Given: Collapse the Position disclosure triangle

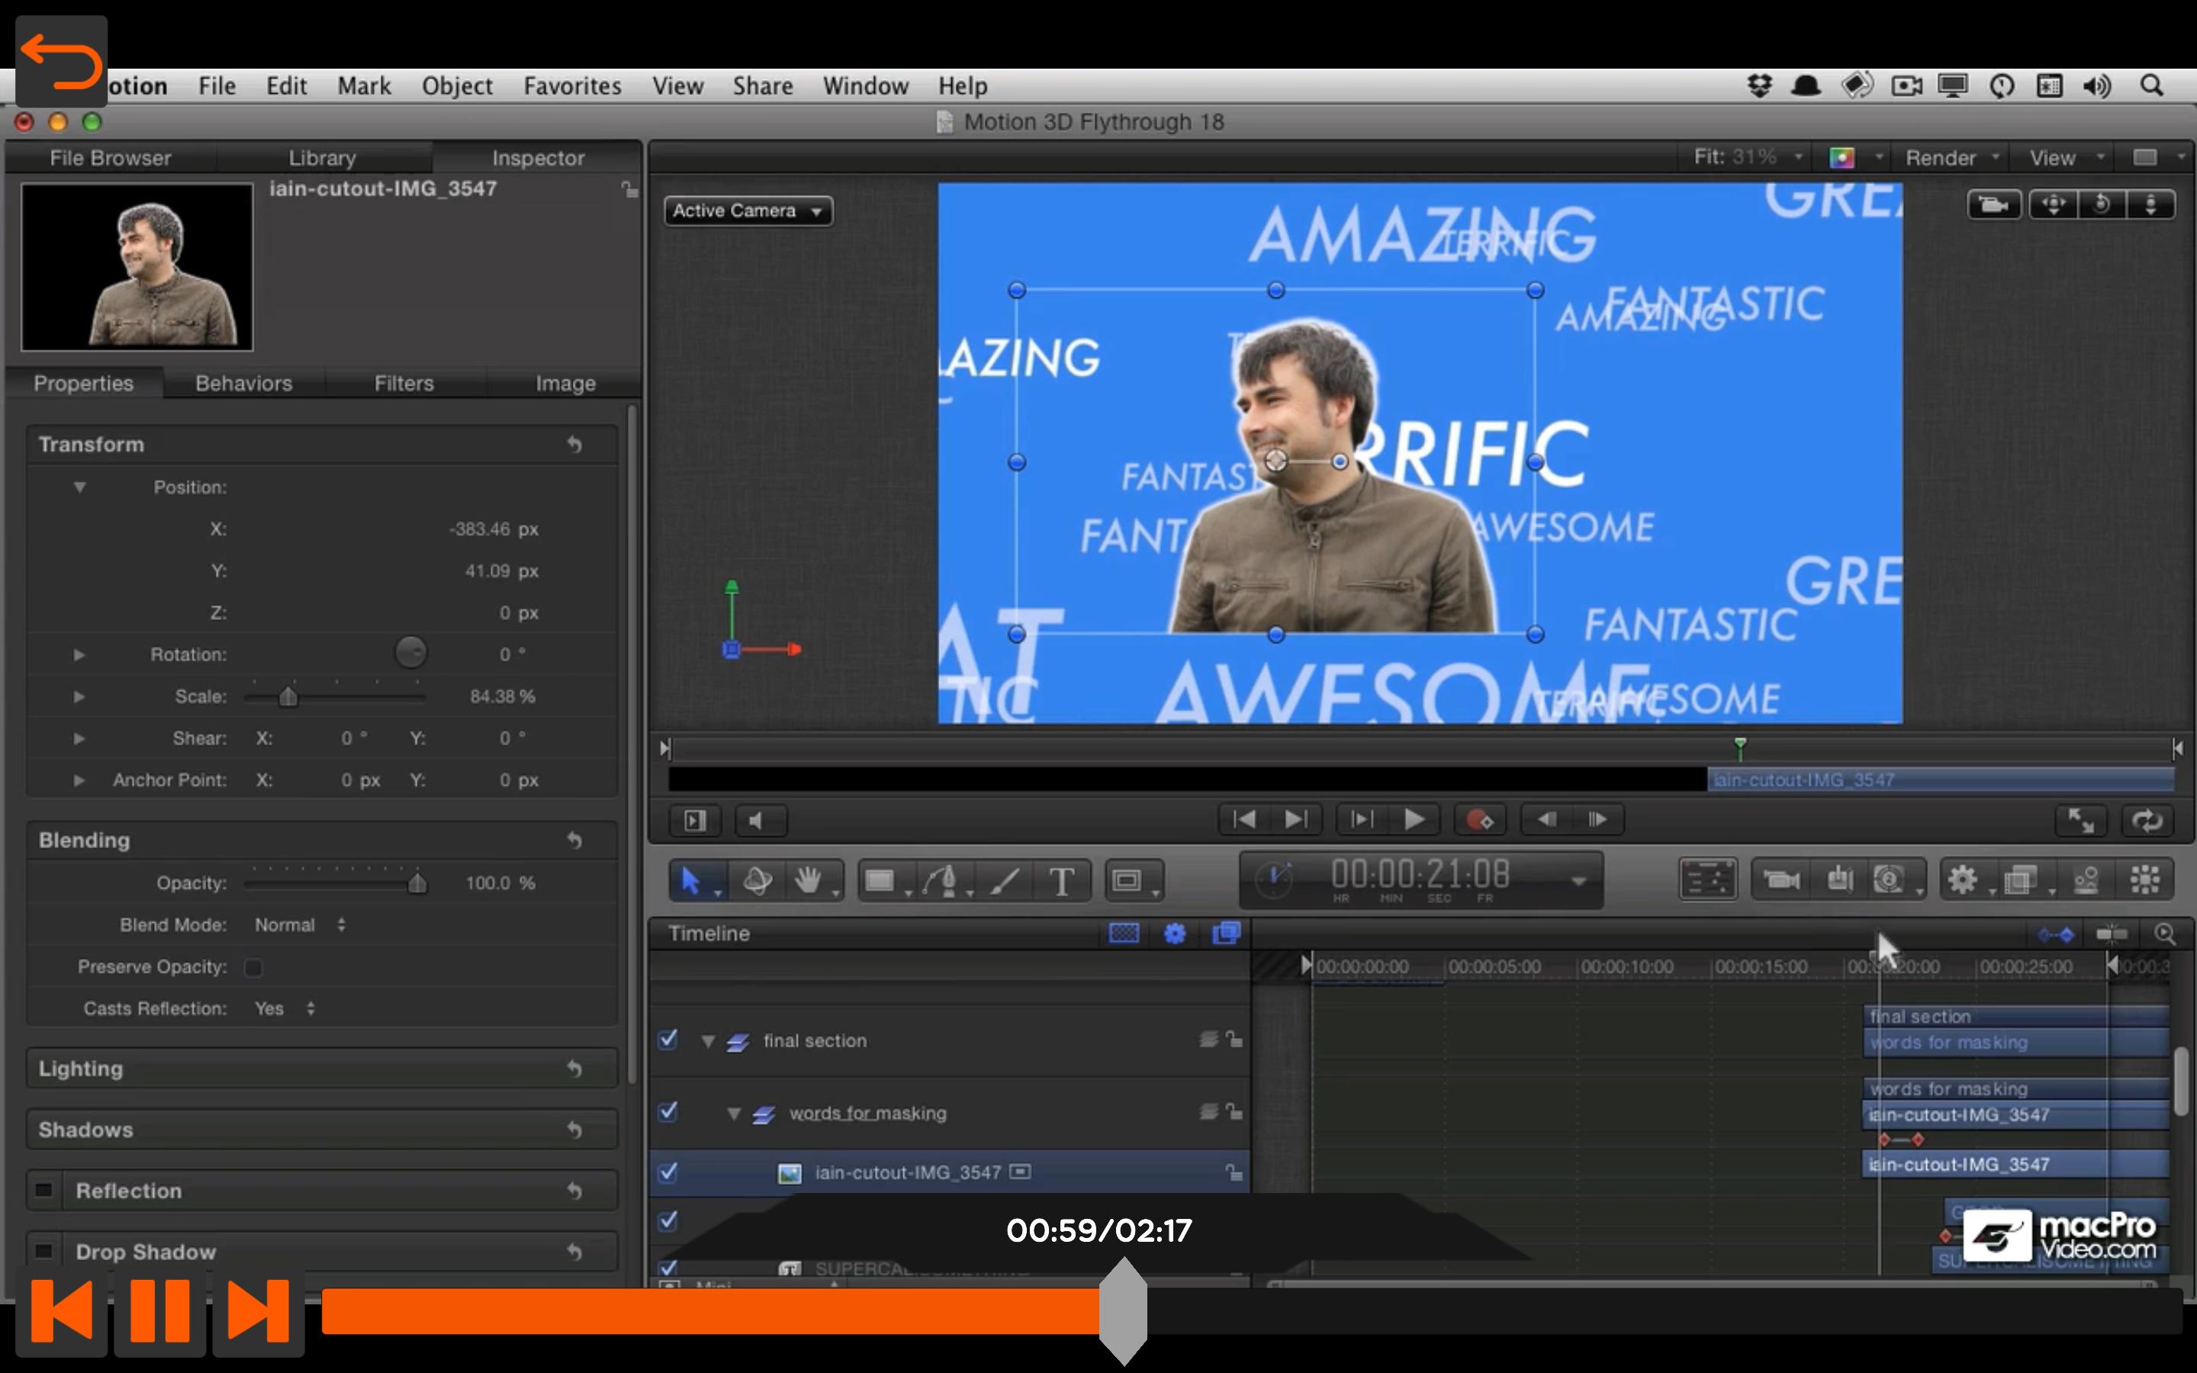Looking at the screenshot, I should pos(80,487).
